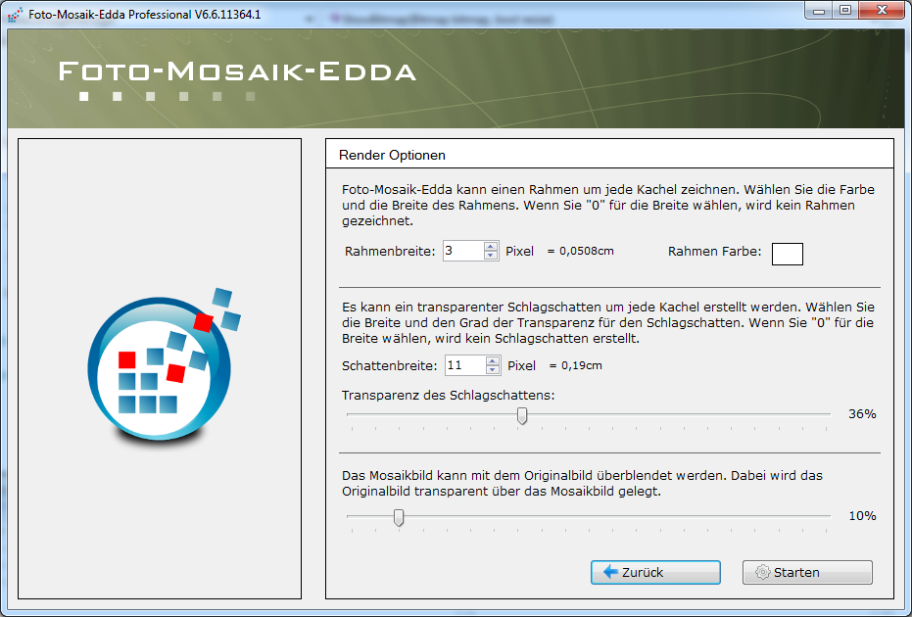Minimize the Foto-Mosaik-Edda window
Image resolution: width=912 pixels, height=617 pixels.
[819, 11]
